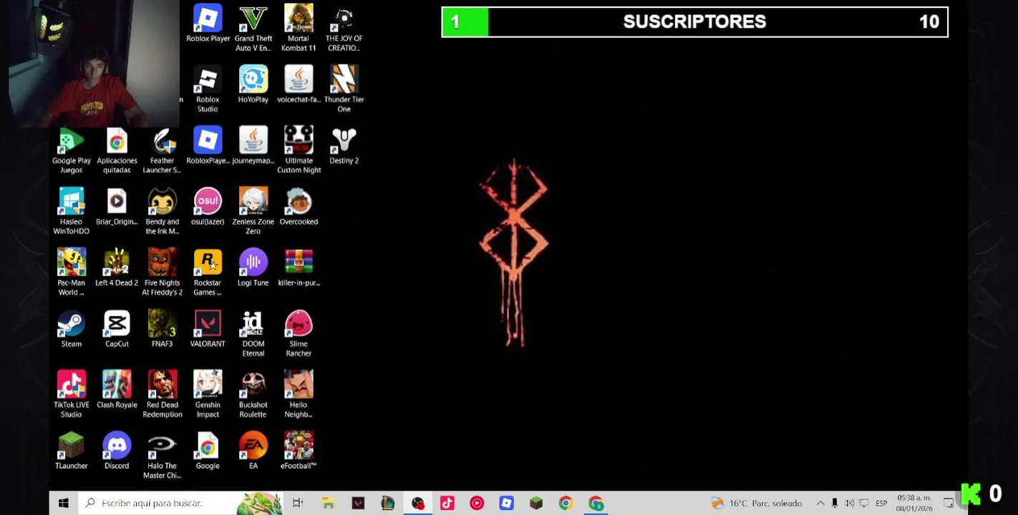
Task: Select the RobloxPlaye... installer icon
Action: pyautogui.click(x=208, y=146)
